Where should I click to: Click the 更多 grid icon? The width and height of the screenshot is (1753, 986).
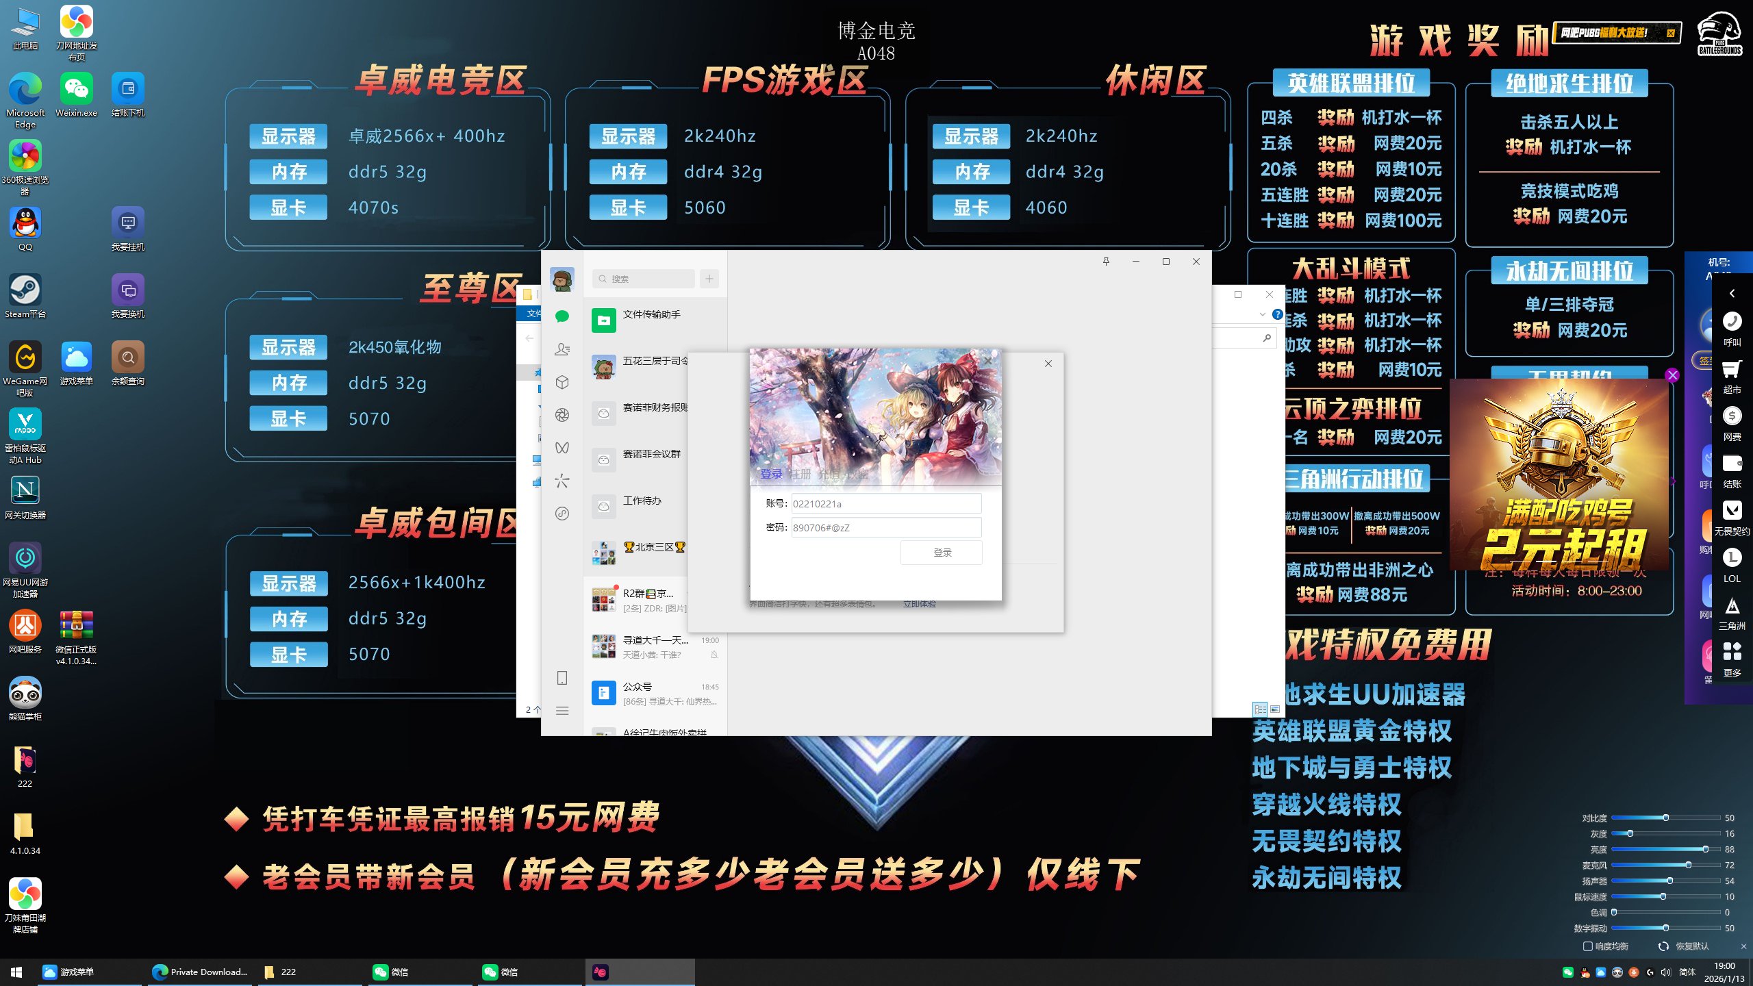pyautogui.click(x=1732, y=652)
